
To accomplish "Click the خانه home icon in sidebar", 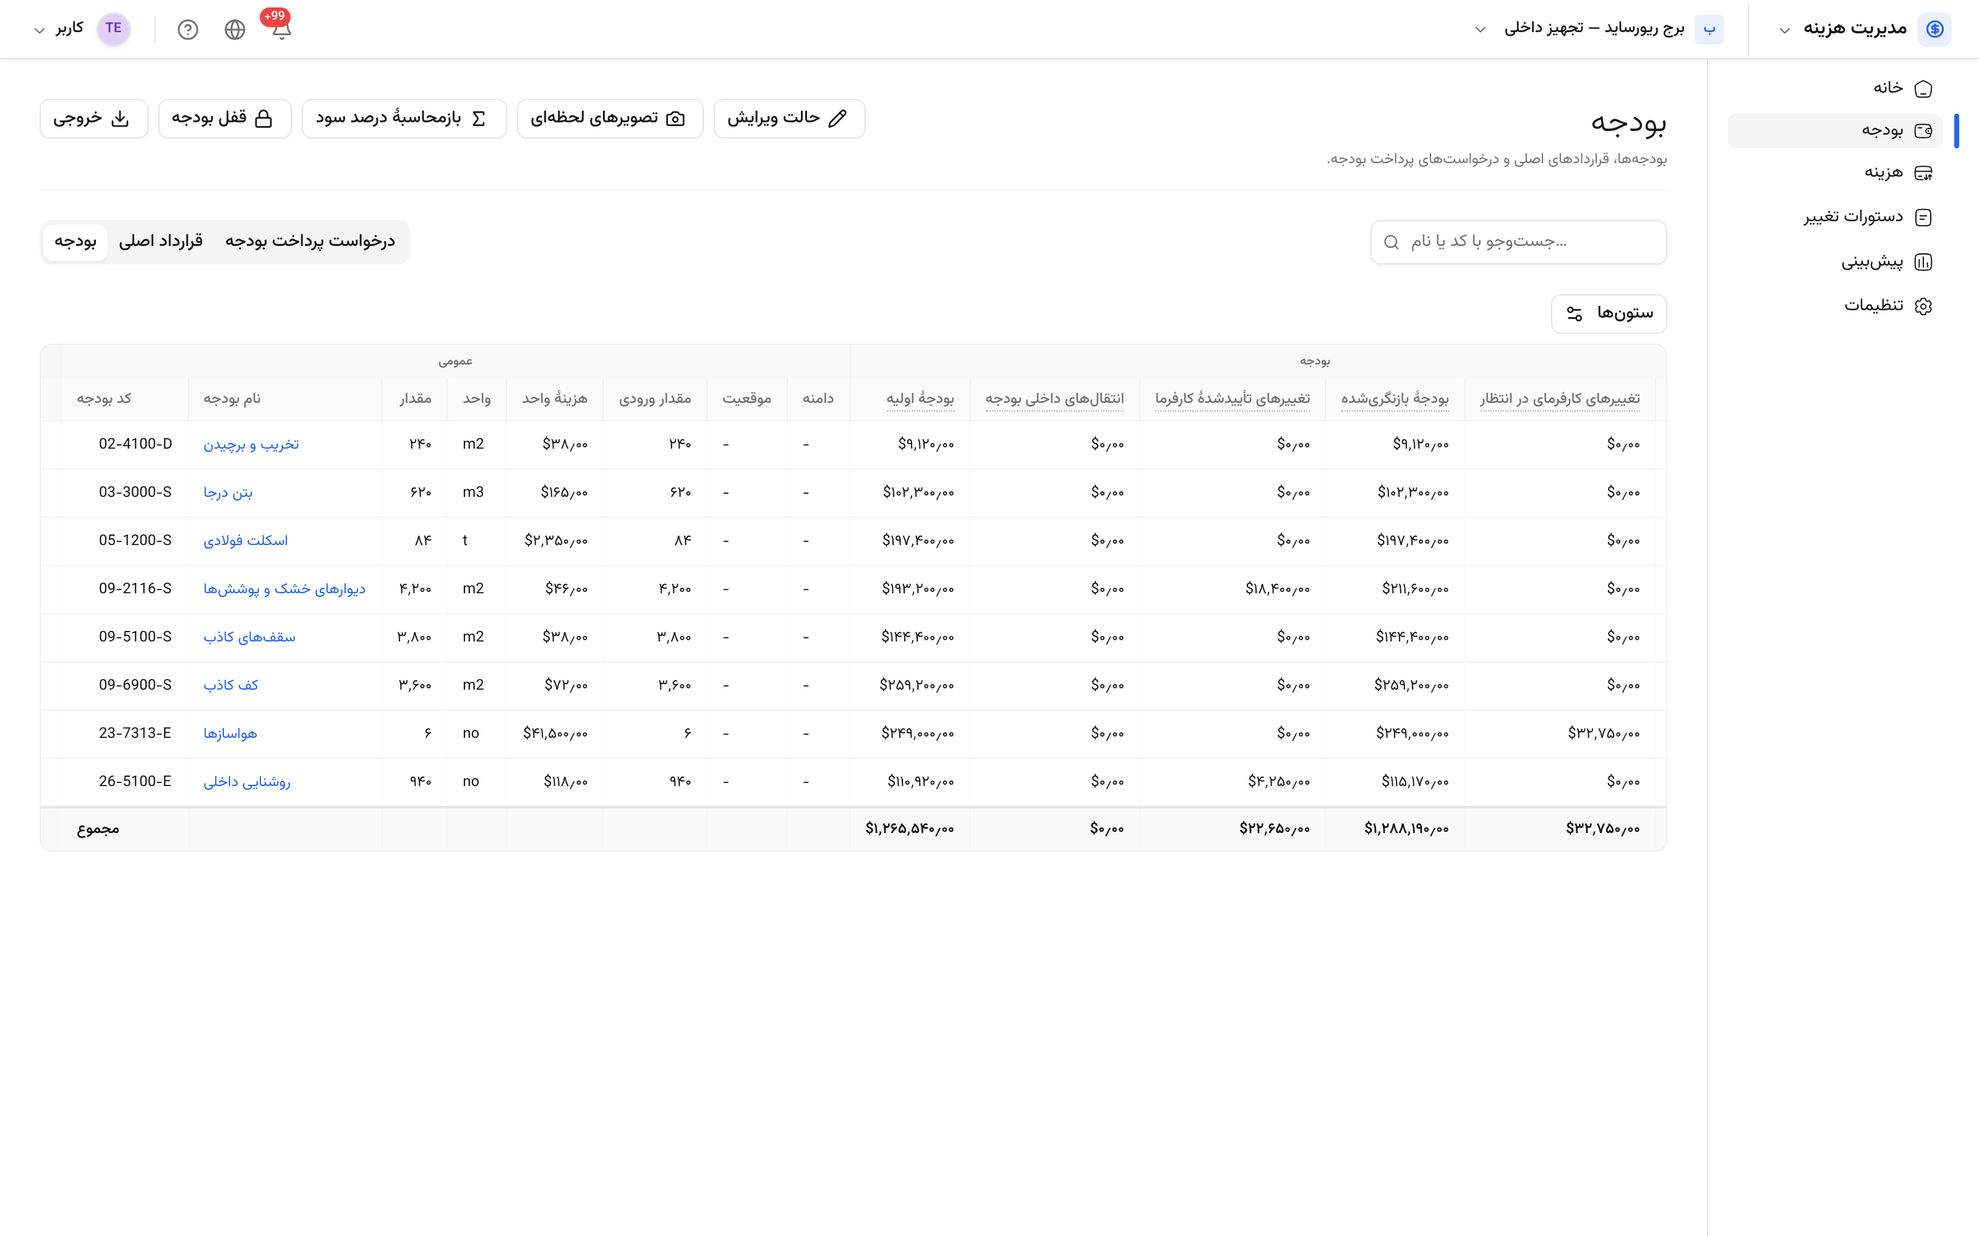I will click(1923, 88).
